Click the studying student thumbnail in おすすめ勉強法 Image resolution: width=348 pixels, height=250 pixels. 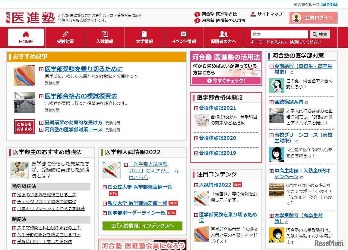pyautogui.click(x=20, y=170)
